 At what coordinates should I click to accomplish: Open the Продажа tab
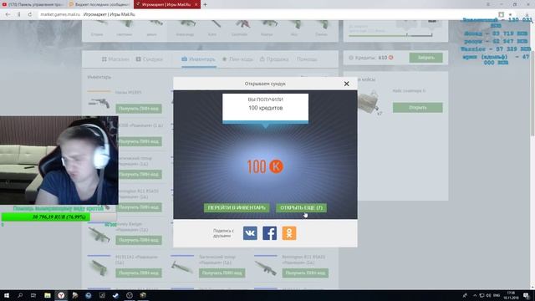(274, 59)
